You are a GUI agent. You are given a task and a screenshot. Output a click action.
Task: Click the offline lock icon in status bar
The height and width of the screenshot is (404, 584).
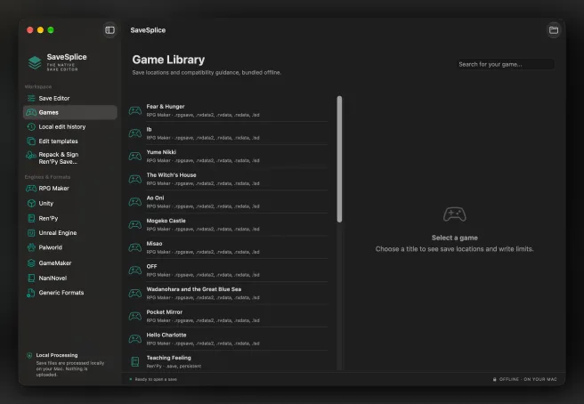click(x=495, y=379)
